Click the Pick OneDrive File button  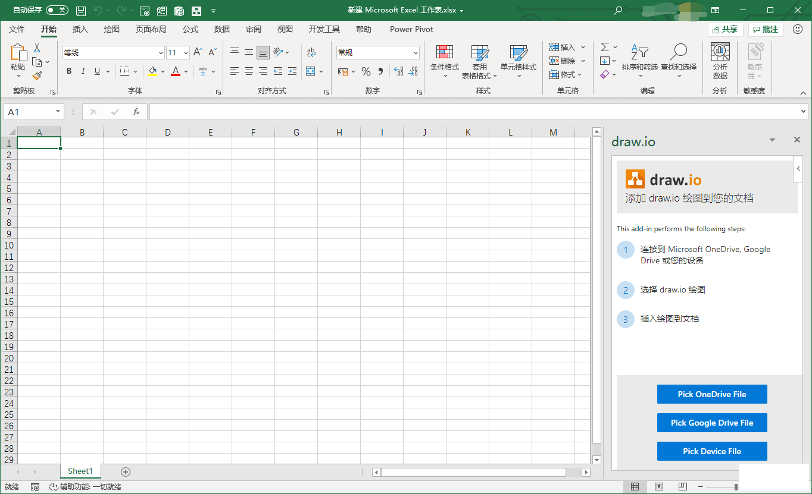tap(712, 394)
